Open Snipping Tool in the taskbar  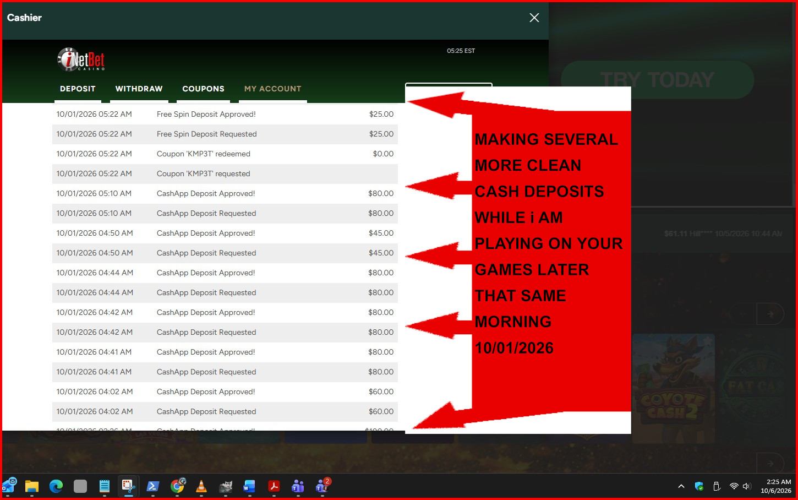(x=128, y=486)
